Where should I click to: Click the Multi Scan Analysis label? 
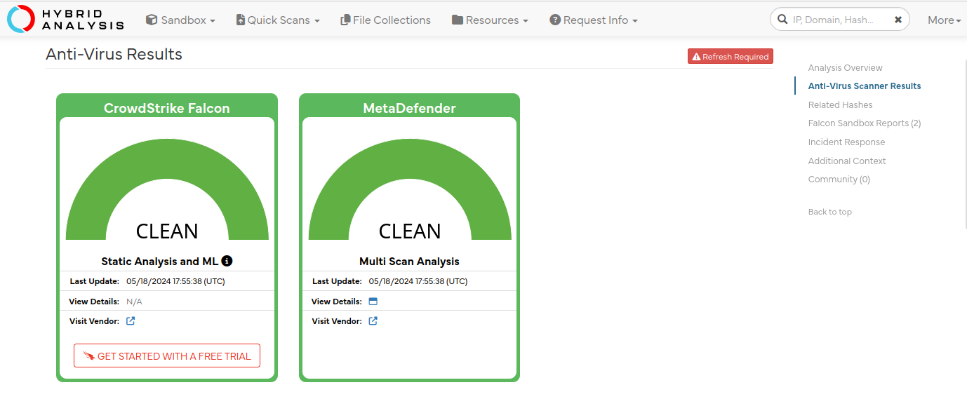409,262
